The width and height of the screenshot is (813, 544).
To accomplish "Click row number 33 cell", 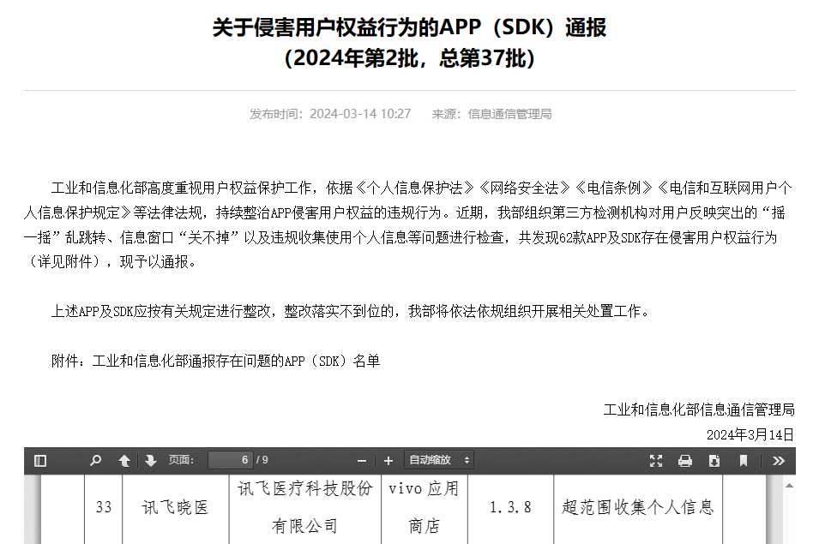I will [104, 507].
